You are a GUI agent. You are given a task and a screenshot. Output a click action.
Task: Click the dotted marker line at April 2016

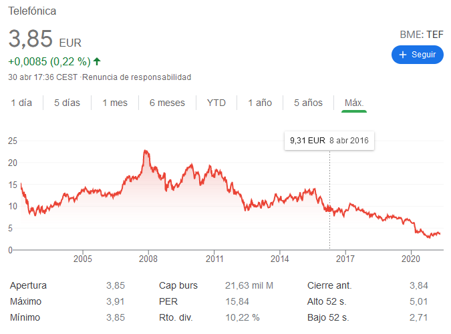coord(329,199)
